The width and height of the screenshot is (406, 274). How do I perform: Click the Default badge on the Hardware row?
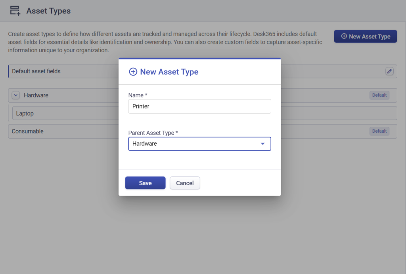379,95
